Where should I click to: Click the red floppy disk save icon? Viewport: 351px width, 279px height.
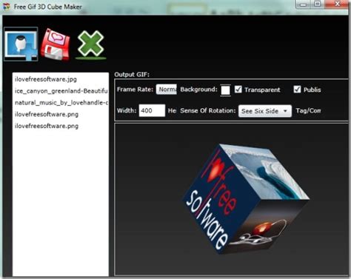[56, 44]
